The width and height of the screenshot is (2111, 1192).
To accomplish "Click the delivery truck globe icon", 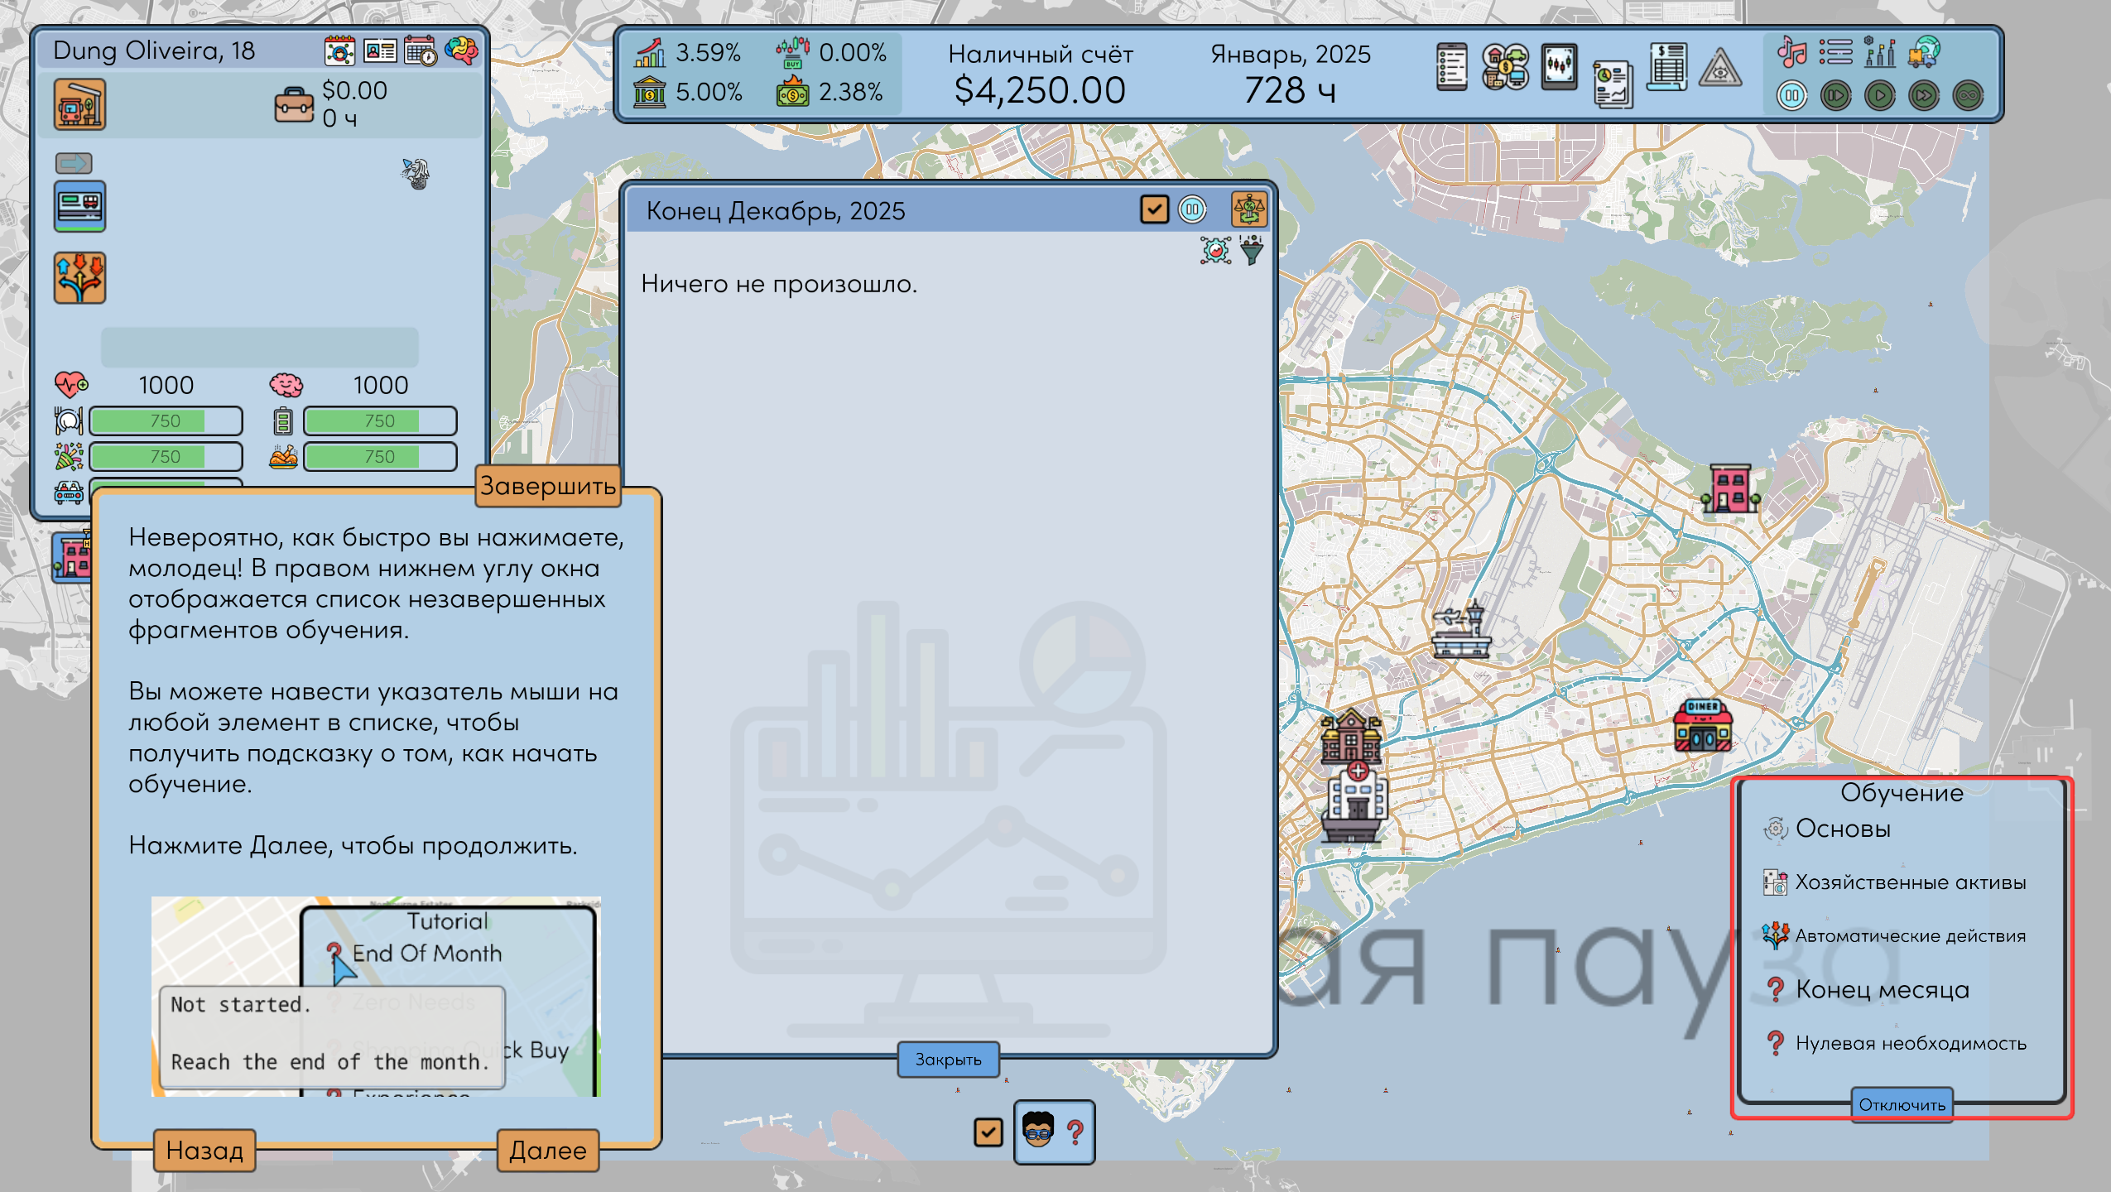I will [1925, 52].
